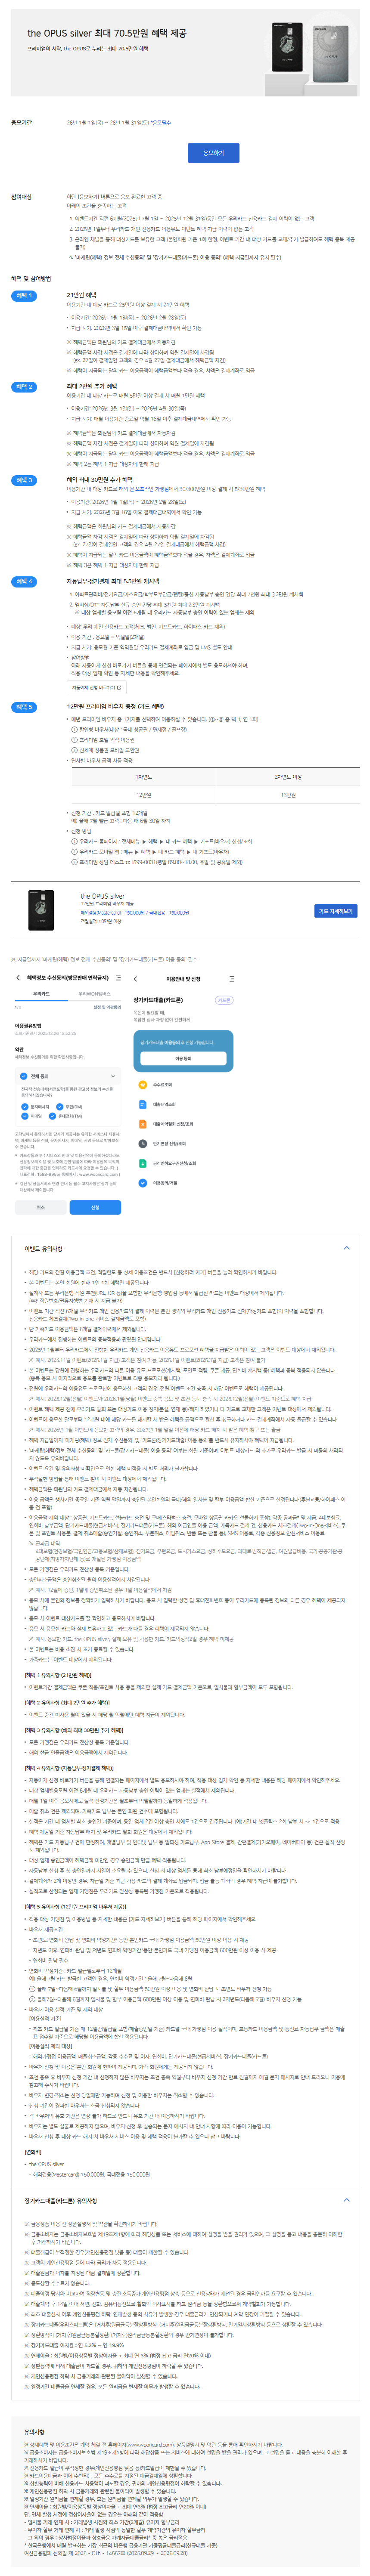Collapse the 이벤트 유의사항 section chevron

click(x=347, y=1248)
